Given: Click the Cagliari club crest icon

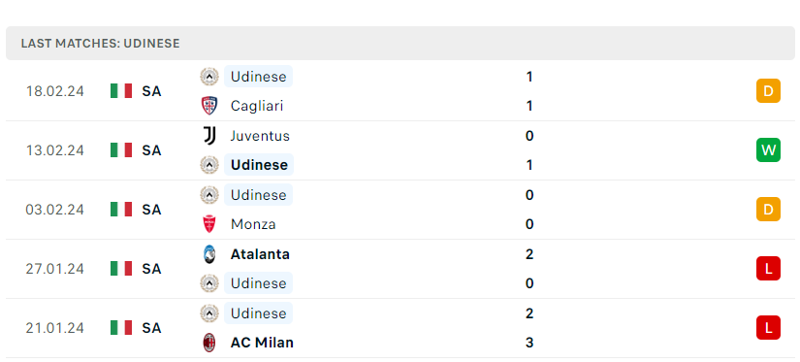Looking at the screenshot, I should [209, 106].
